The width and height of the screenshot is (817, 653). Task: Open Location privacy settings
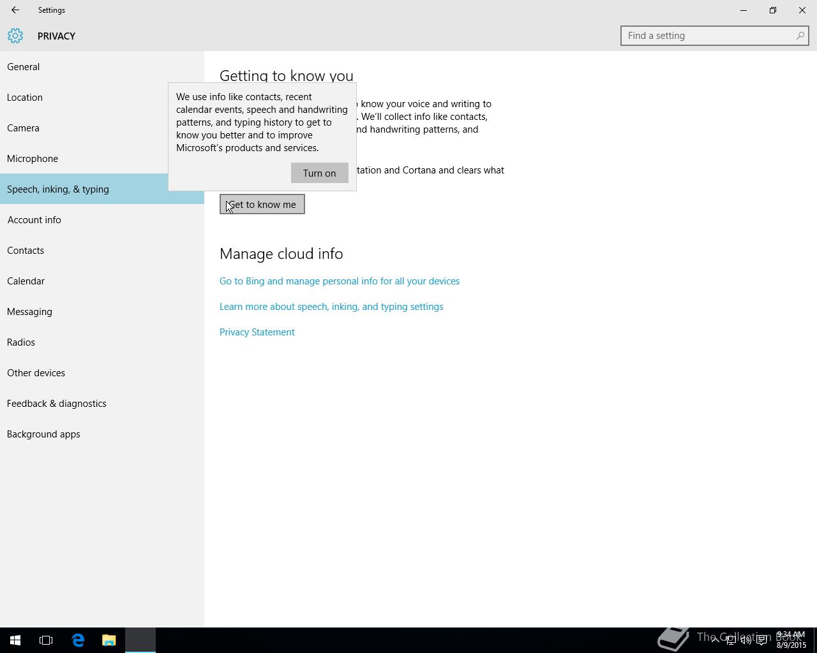(102, 97)
